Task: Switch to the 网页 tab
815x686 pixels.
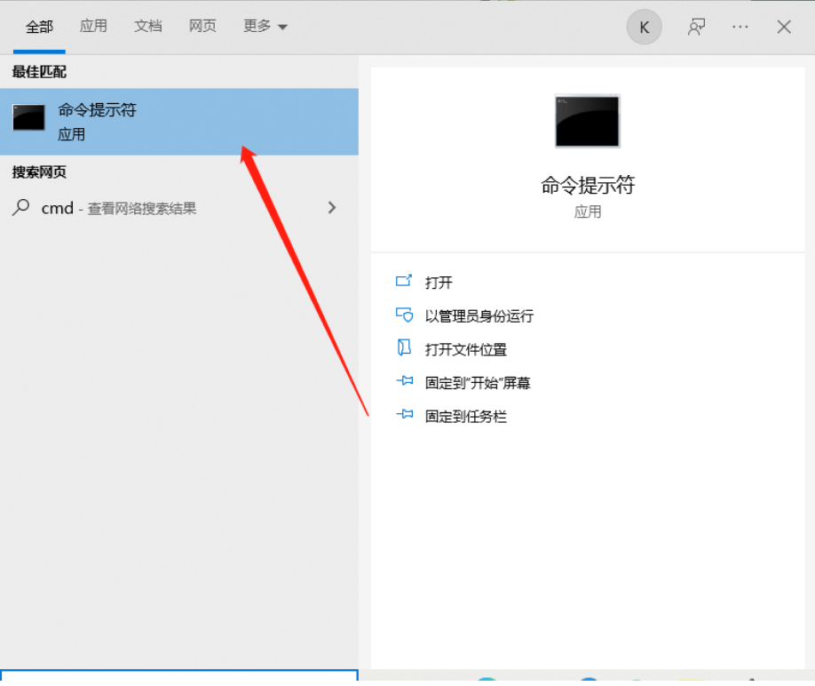Action: coord(202,27)
